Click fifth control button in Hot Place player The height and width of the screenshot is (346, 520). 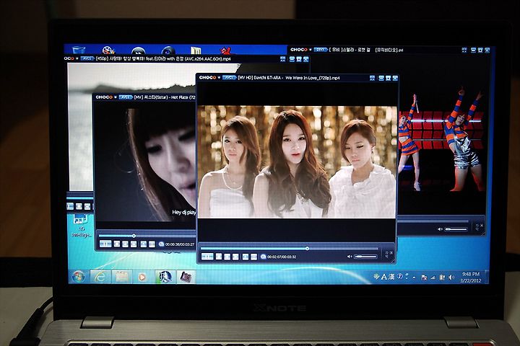coord(143,244)
